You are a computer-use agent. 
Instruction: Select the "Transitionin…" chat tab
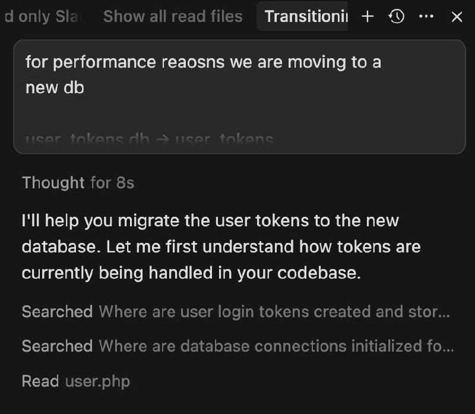306,17
